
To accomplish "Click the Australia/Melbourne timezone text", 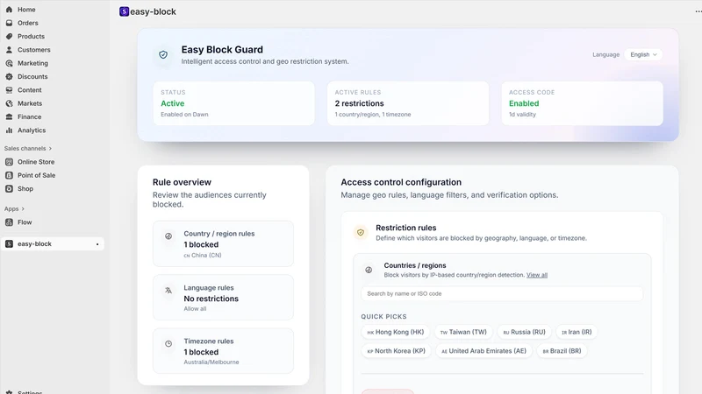I will coord(211,362).
